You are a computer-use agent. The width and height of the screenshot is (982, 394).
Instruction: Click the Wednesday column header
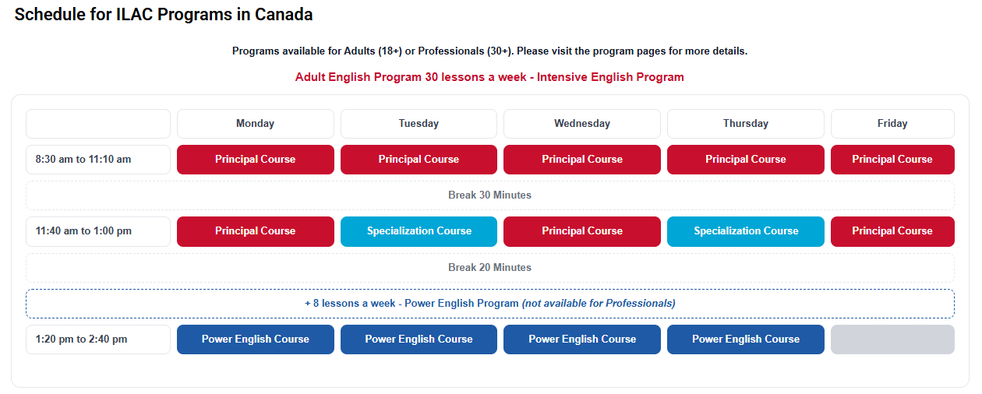(582, 124)
